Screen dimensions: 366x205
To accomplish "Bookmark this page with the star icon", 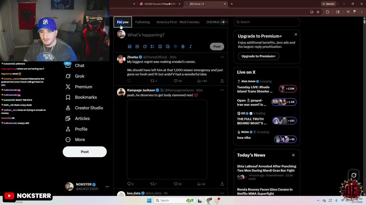I will coord(318,12).
